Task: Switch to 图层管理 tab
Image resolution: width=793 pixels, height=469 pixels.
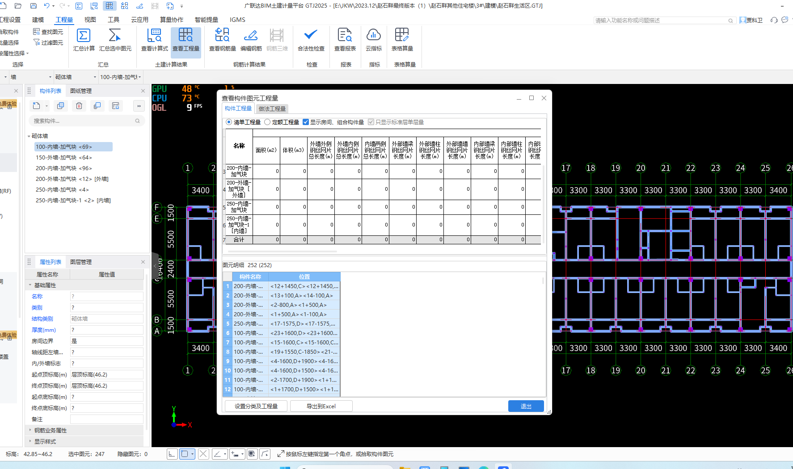Action: pos(81,262)
